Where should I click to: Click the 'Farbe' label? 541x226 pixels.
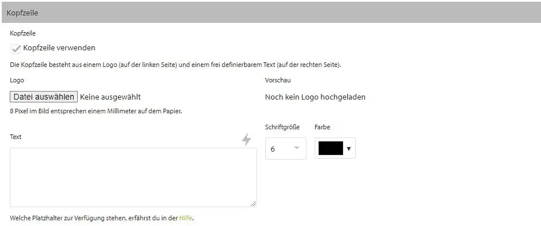tap(322, 128)
